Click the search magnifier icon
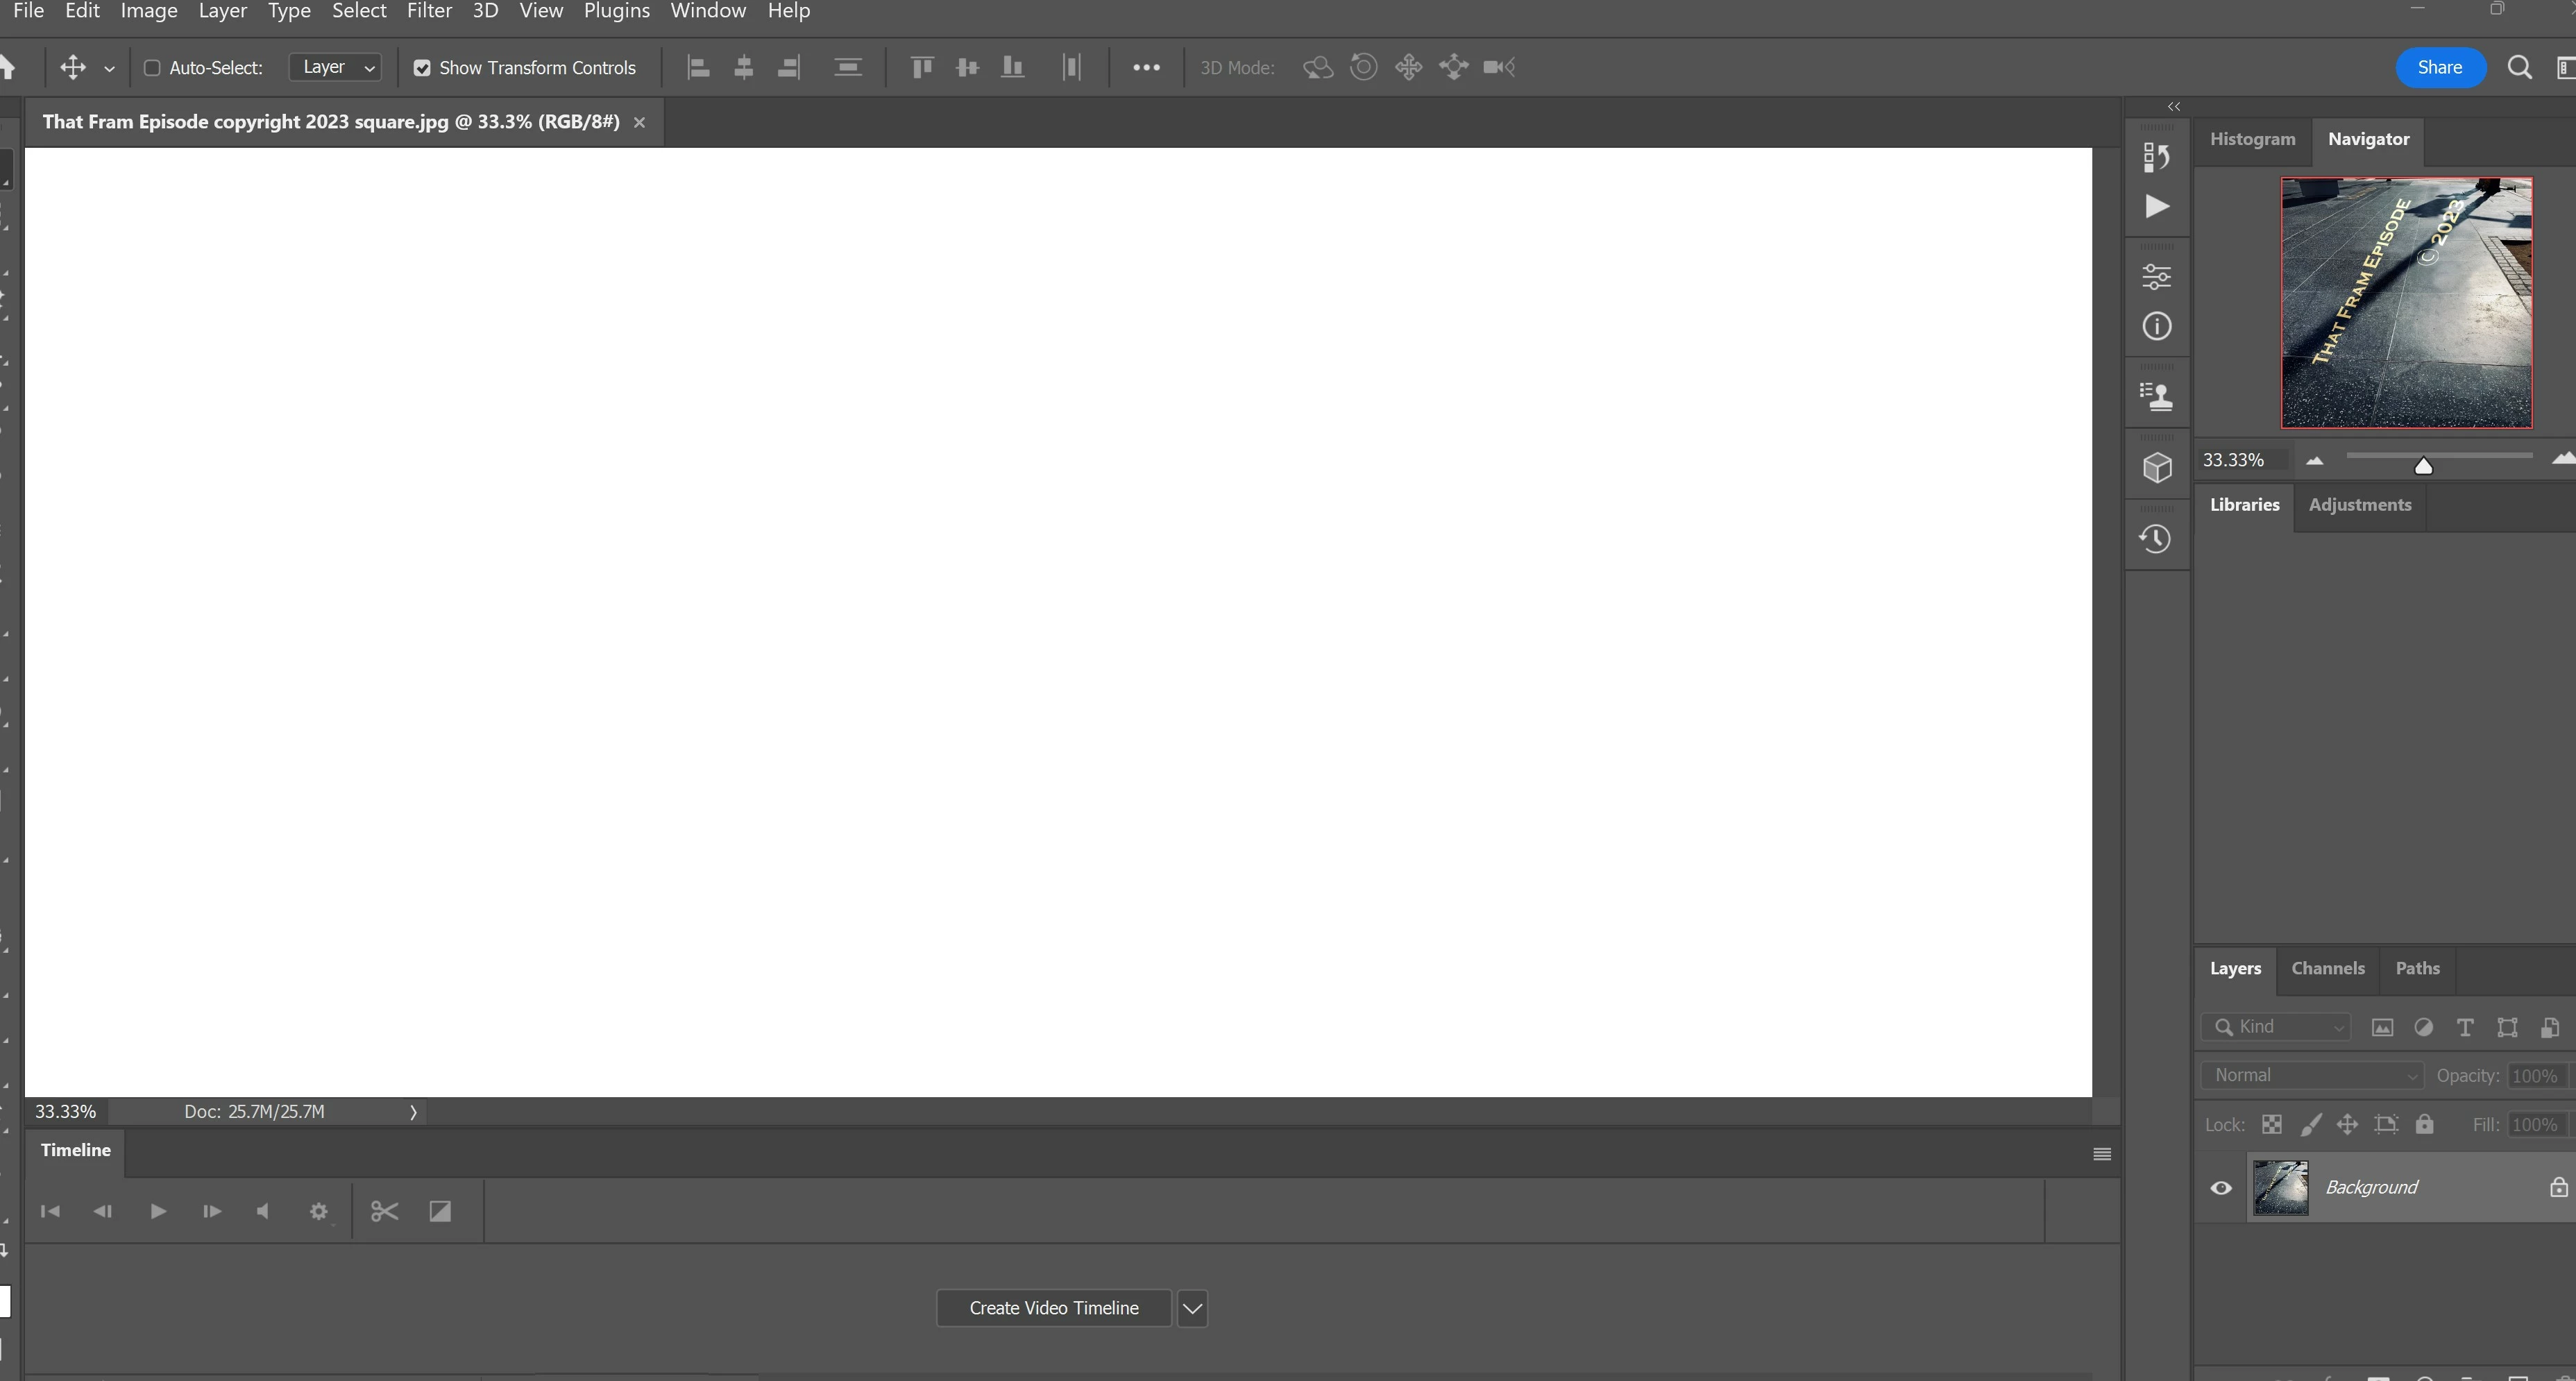Image resolution: width=2576 pixels, height=1381 pixels. (2519, 68)
